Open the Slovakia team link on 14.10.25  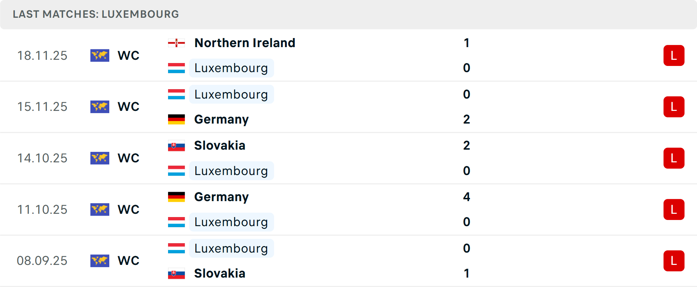pyautogui.click(x=220, y=145)
